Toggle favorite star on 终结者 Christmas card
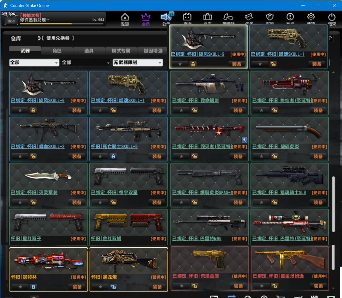 point(261,110)
